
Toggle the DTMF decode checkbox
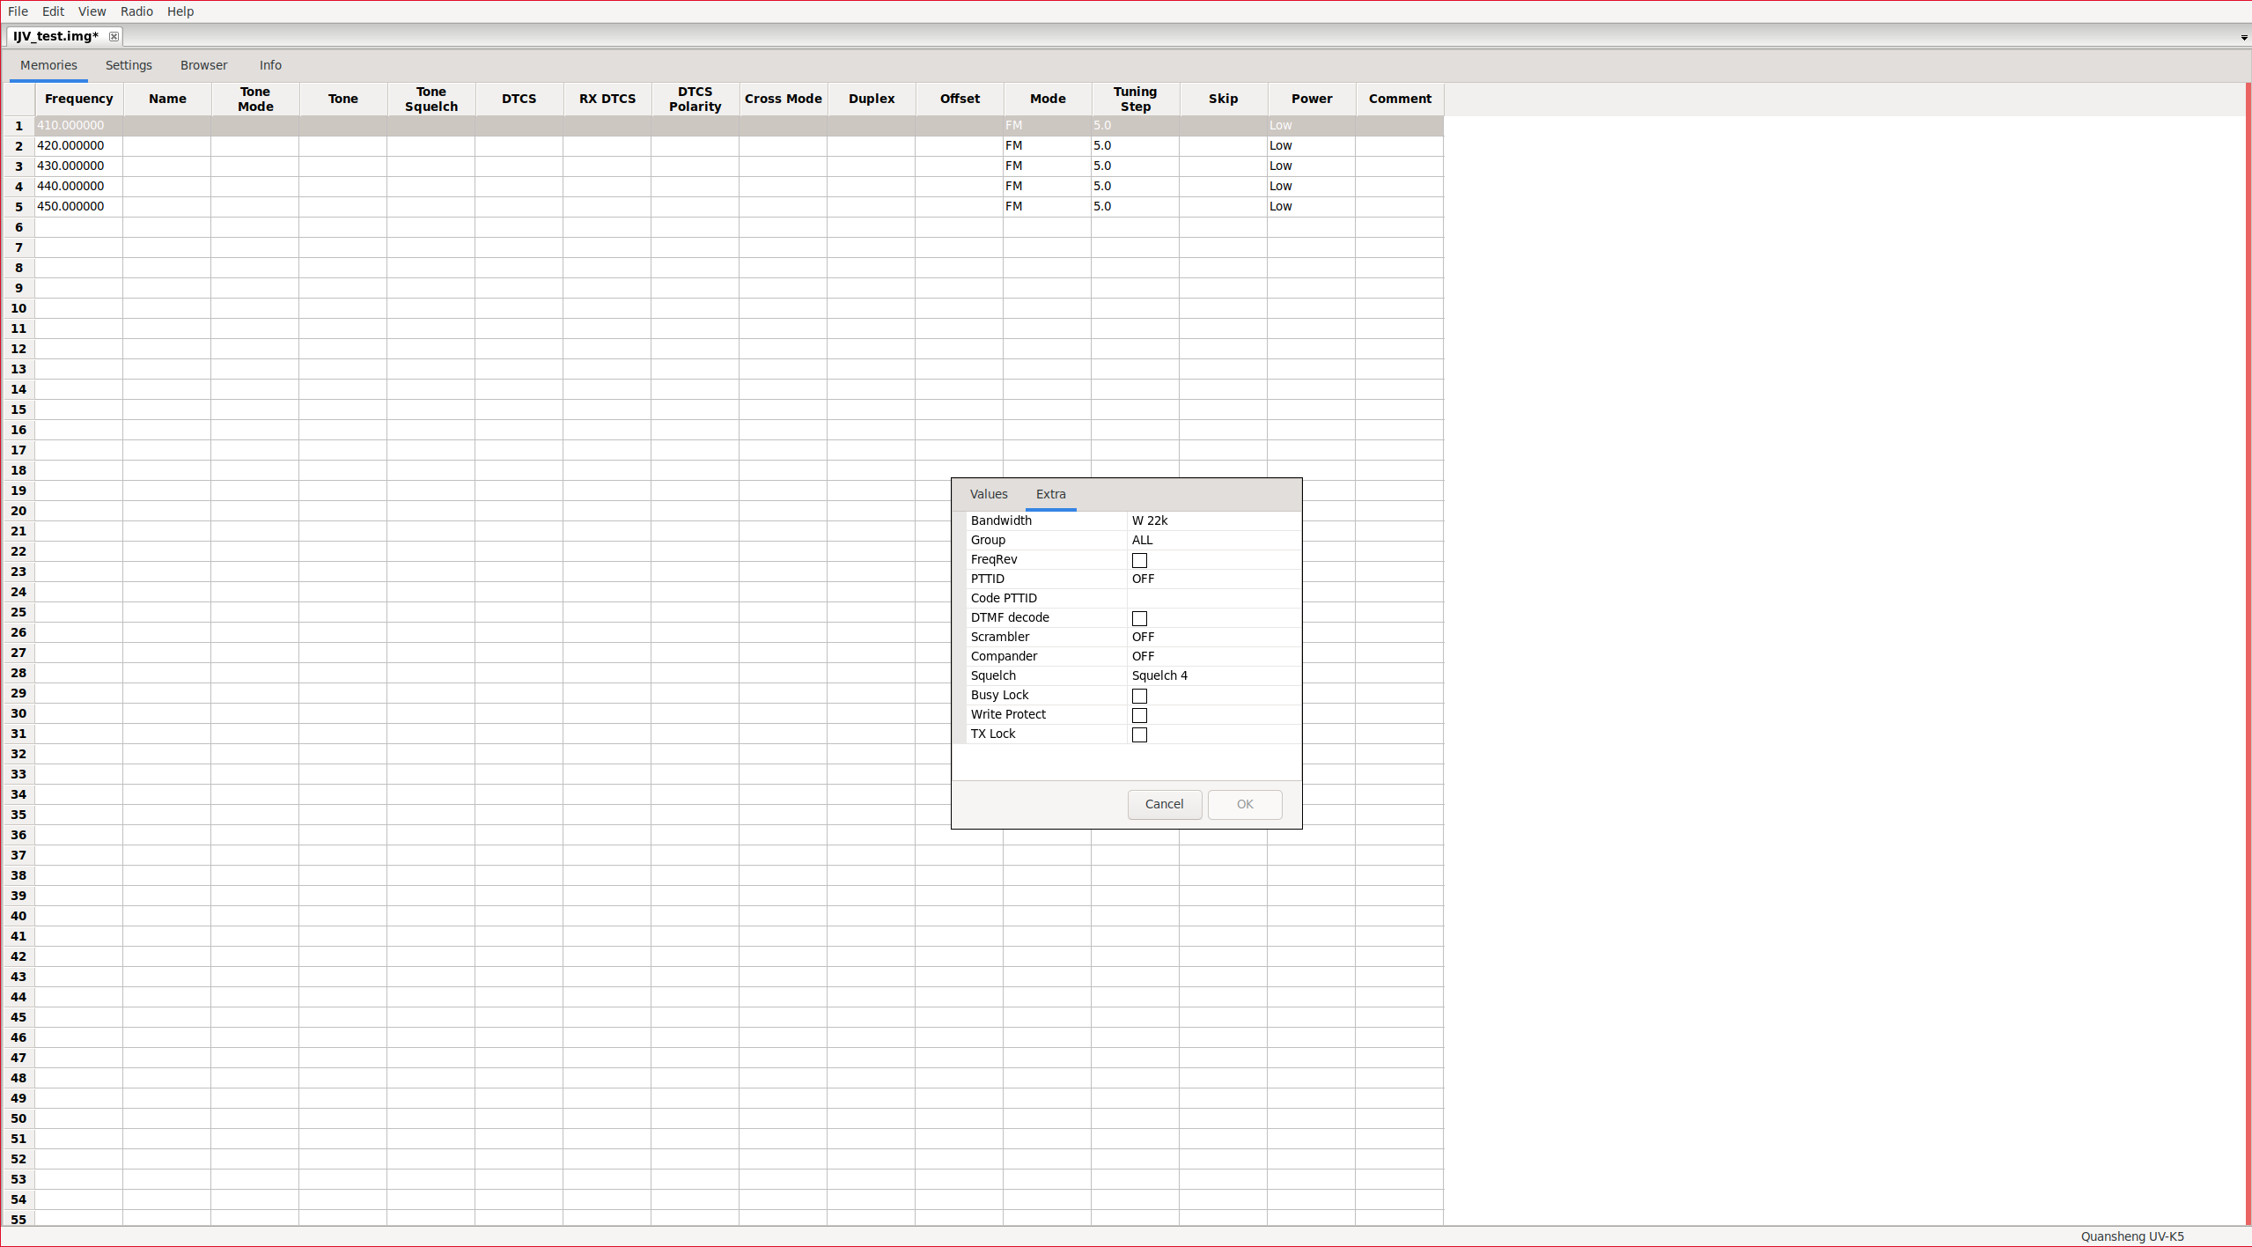[1139, 618]
